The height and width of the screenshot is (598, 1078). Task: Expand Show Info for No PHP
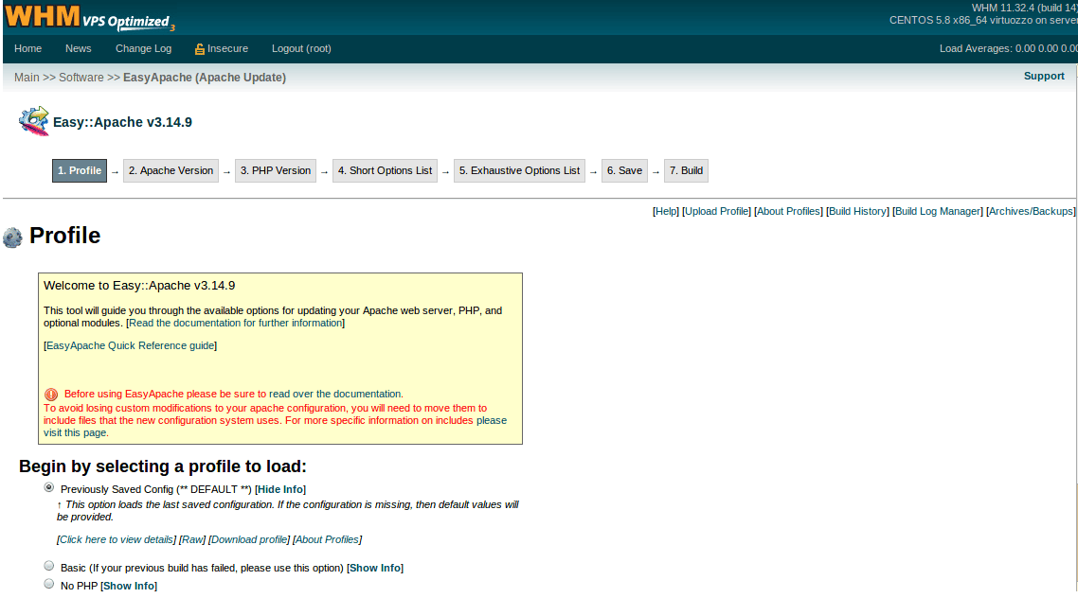click(129, 586)
